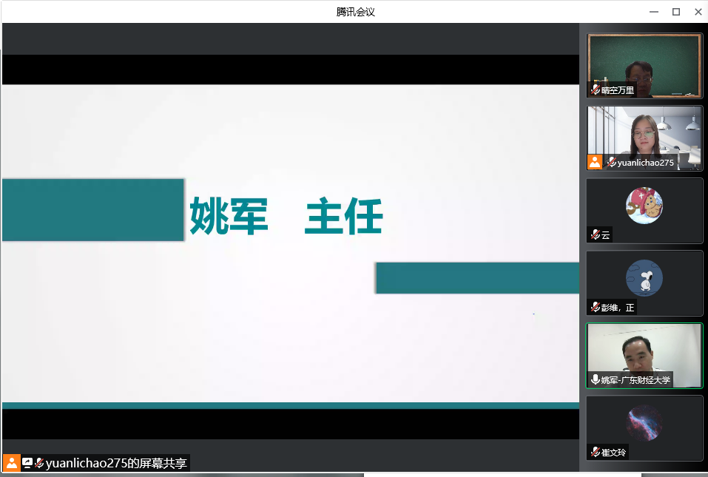Click slide title text 姚军 主任
Screen dimensions: 708x477
pyautogui.click(x=286, y=216)
